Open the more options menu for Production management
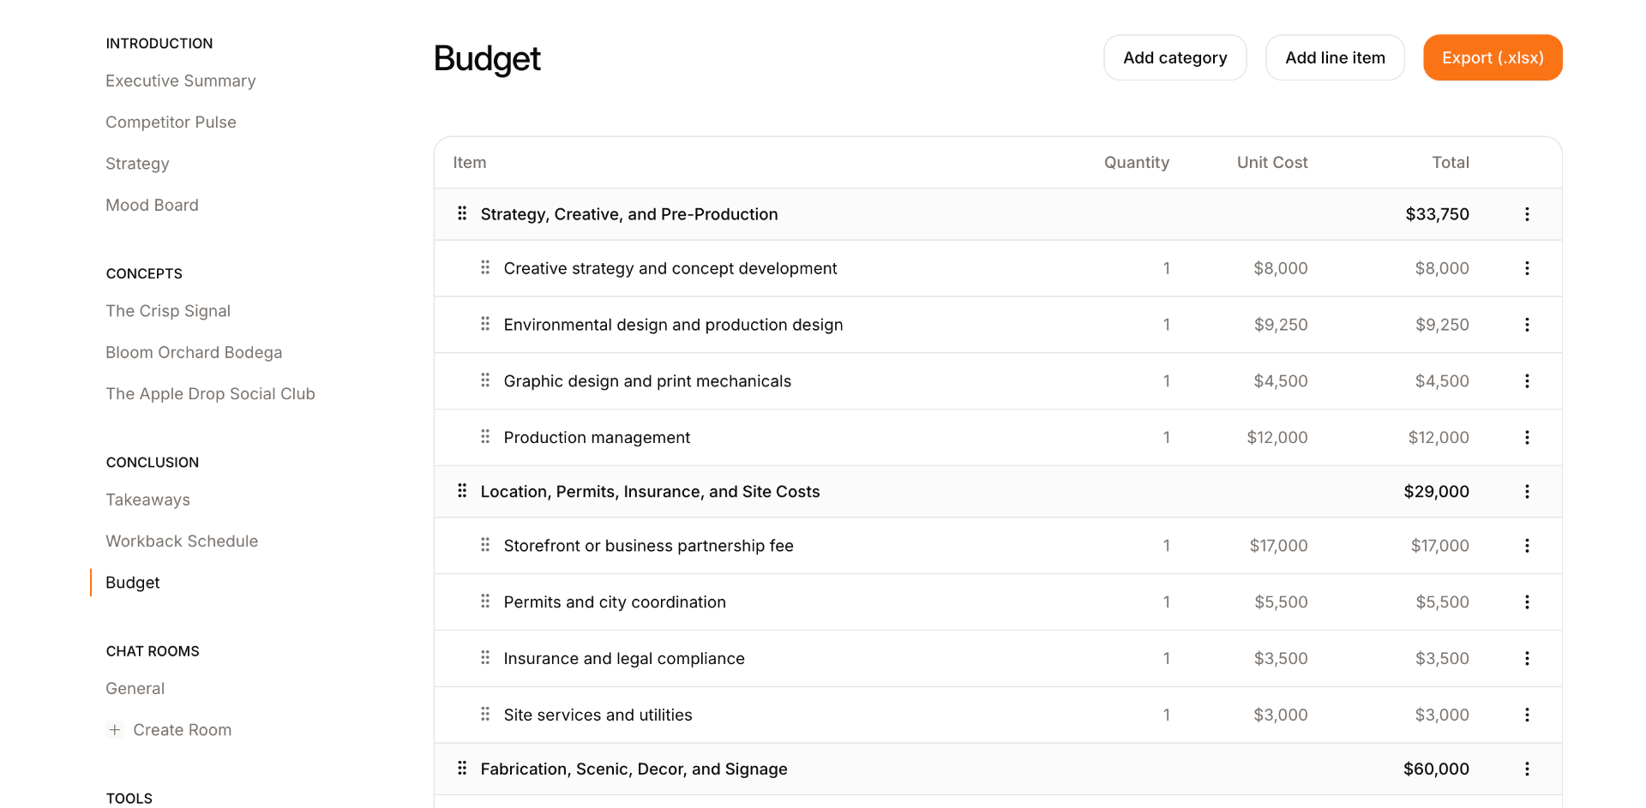 click(1527, 438)
